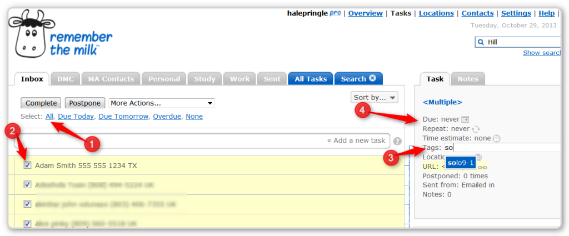
Task: Close the Search tab with its X icon
Action: click(372, 78)
